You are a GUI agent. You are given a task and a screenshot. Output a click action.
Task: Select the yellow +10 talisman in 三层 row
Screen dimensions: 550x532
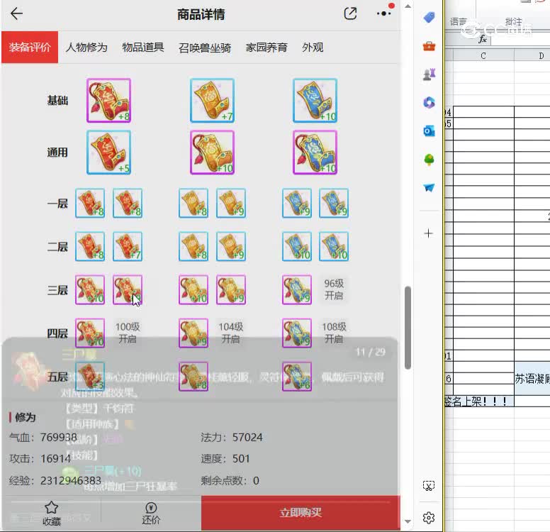[193, 289]
